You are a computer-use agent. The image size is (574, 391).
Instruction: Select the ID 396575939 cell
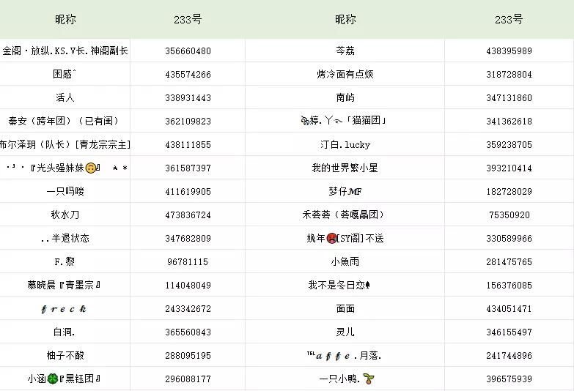509,379
